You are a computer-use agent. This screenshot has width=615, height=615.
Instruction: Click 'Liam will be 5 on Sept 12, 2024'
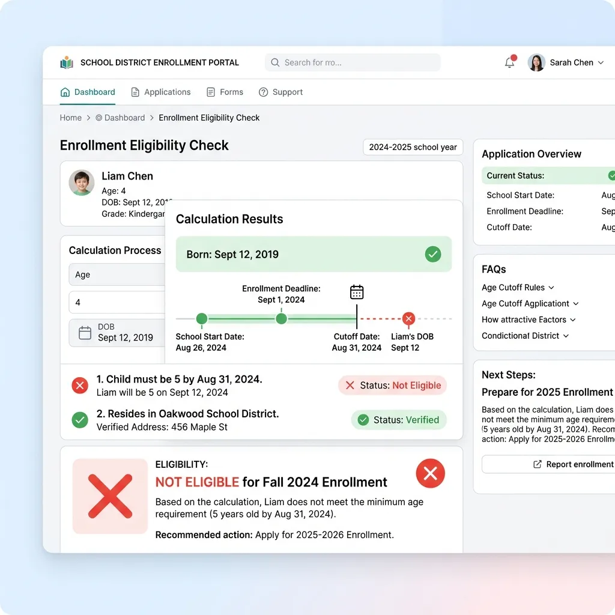pyautogui.click(x=162, y=393)
